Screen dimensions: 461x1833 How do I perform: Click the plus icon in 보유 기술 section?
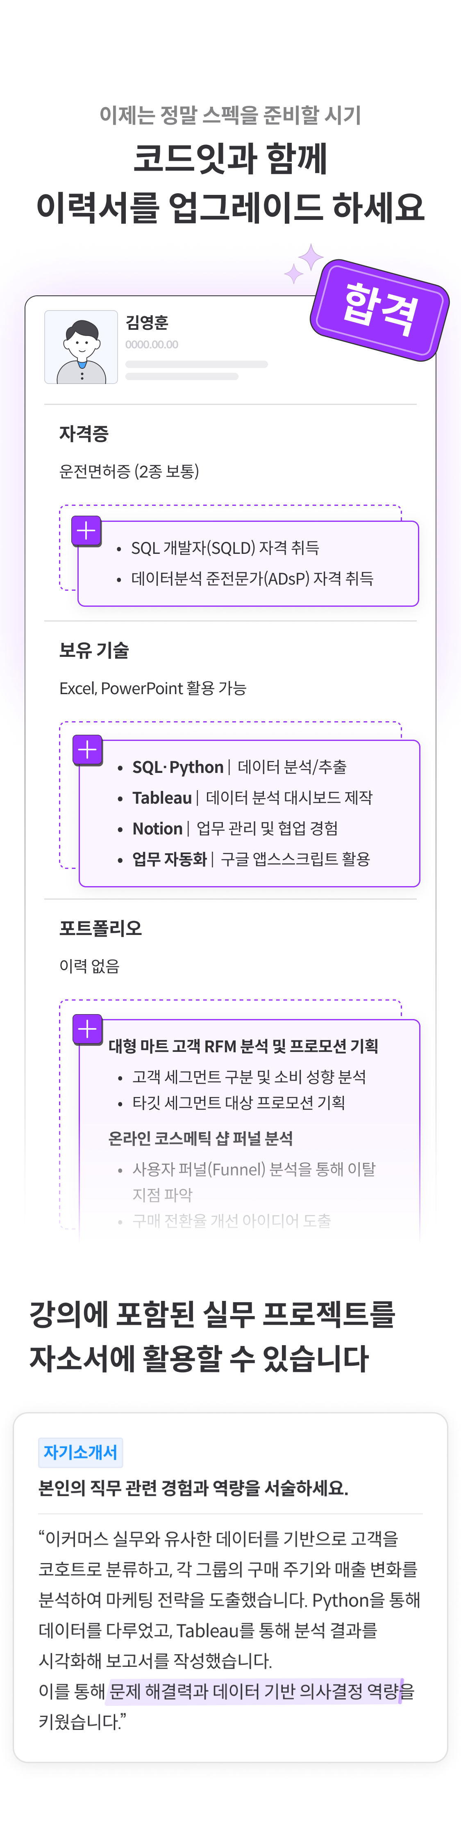pos(87,750)
